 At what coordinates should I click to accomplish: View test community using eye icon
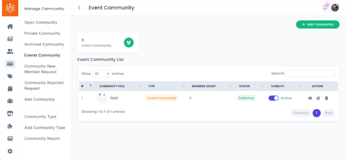[310, 98]
